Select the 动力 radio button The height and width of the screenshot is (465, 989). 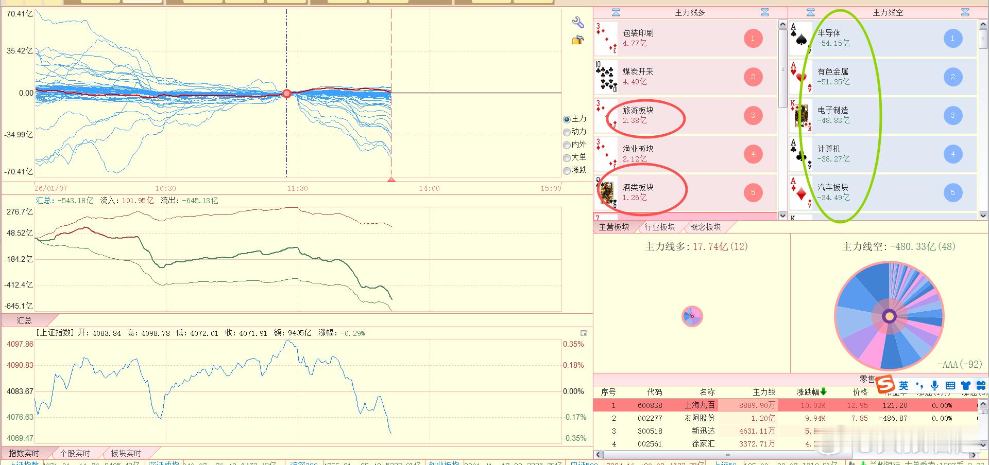click(x=567, y=132)
